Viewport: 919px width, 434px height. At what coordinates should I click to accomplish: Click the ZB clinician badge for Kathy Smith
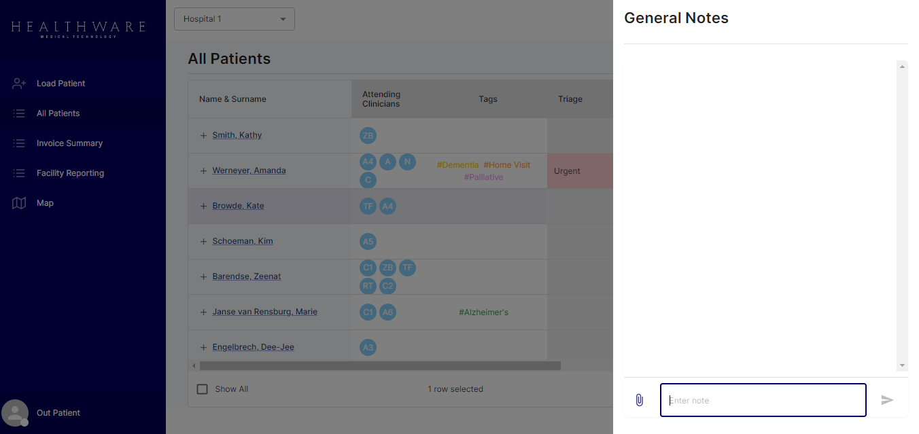pos(368,135)
